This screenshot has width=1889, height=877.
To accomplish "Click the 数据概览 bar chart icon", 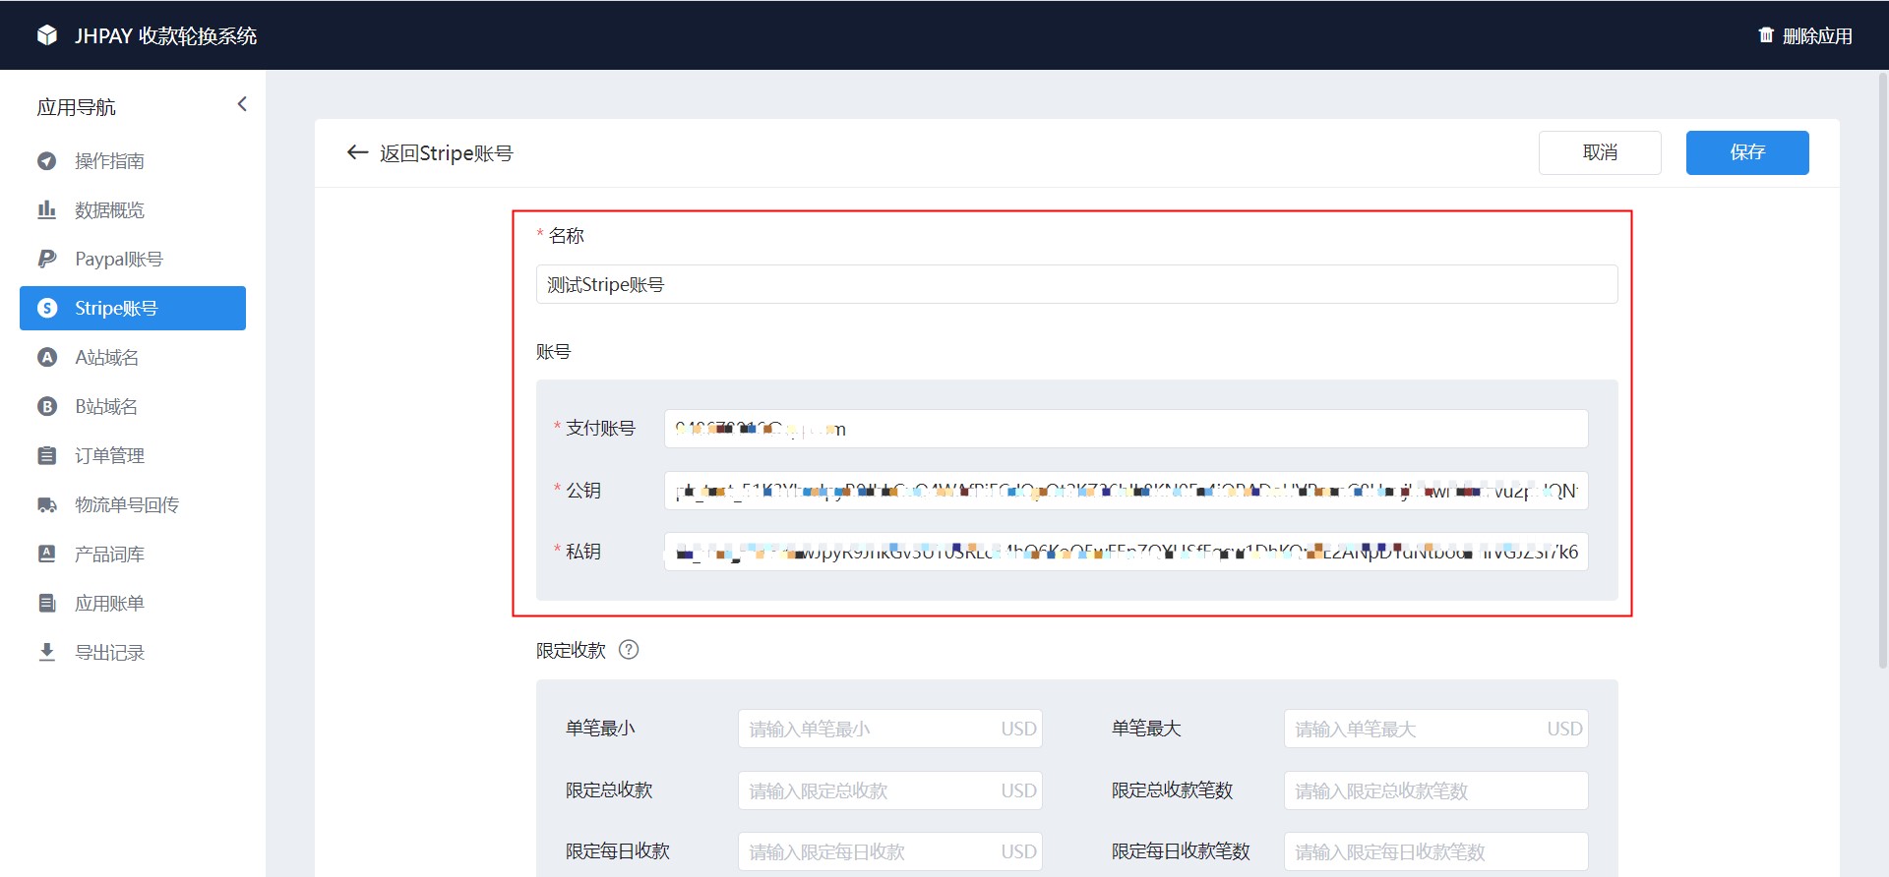I will (x=46, y=209).
